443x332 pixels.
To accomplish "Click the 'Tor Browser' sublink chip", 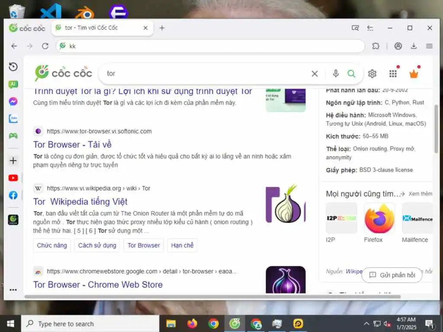I will [144, 246].
